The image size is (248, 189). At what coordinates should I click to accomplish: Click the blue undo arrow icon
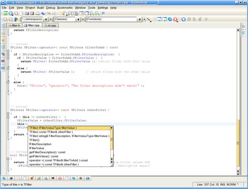point(43,13)
